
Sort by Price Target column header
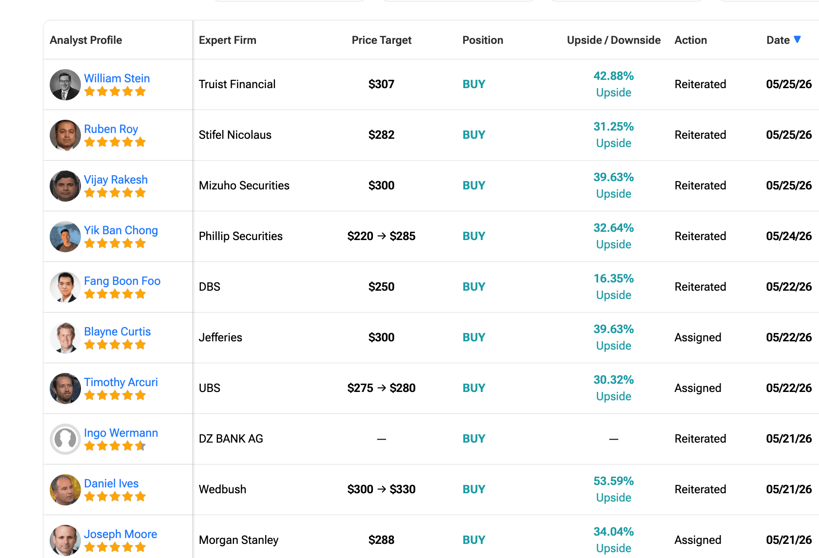tap(382, 40)
